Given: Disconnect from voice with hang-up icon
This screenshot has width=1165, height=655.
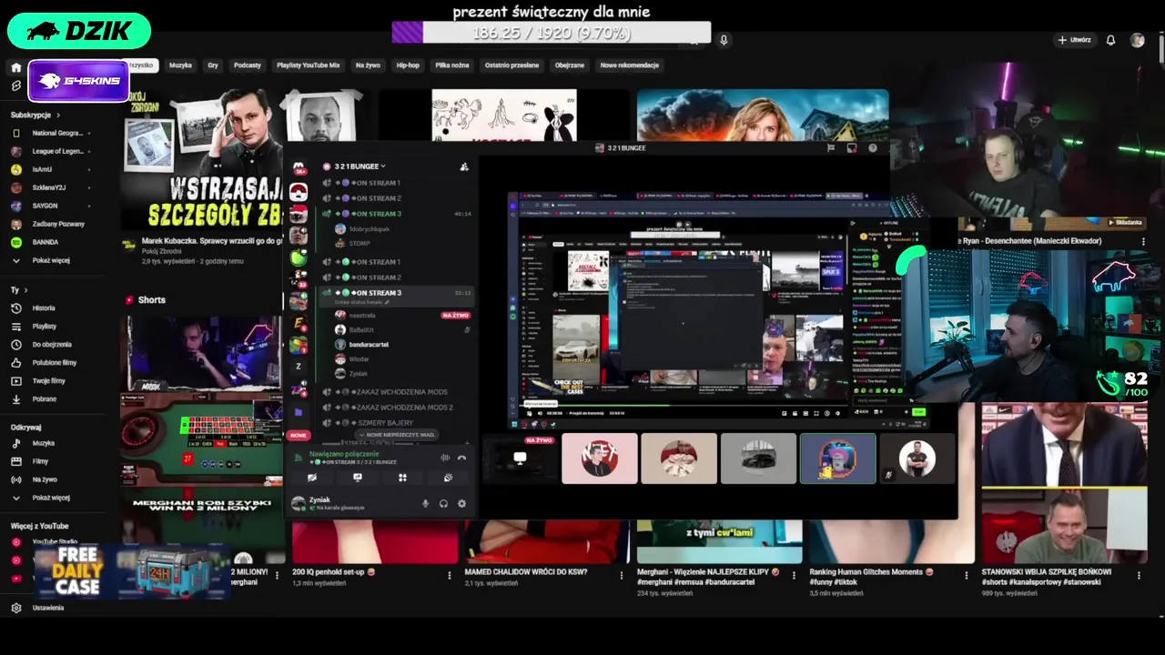Looking at the screenshot, I should 461,458.
